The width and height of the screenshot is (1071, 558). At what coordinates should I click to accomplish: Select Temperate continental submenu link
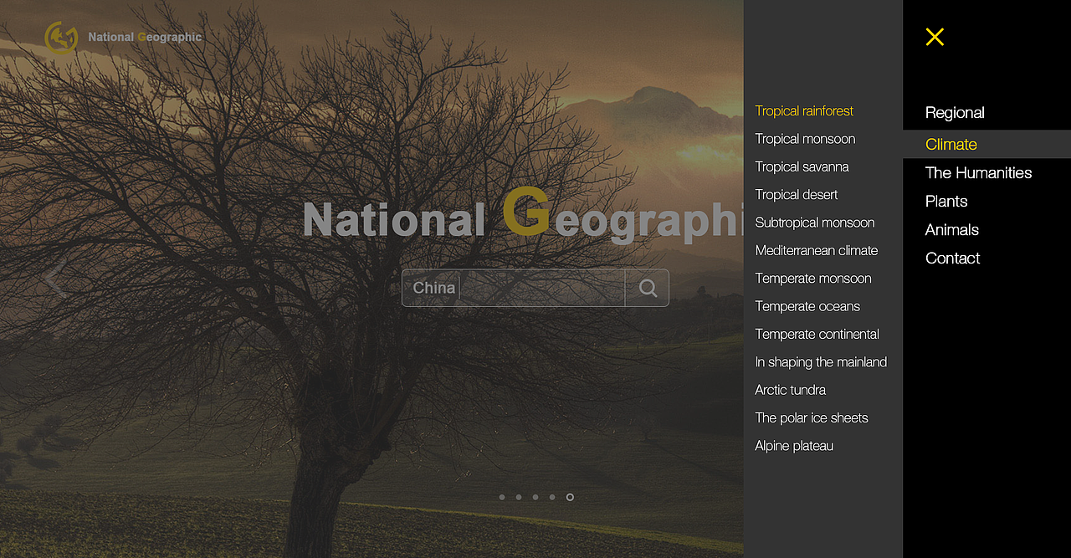click(x=817, y=335)
